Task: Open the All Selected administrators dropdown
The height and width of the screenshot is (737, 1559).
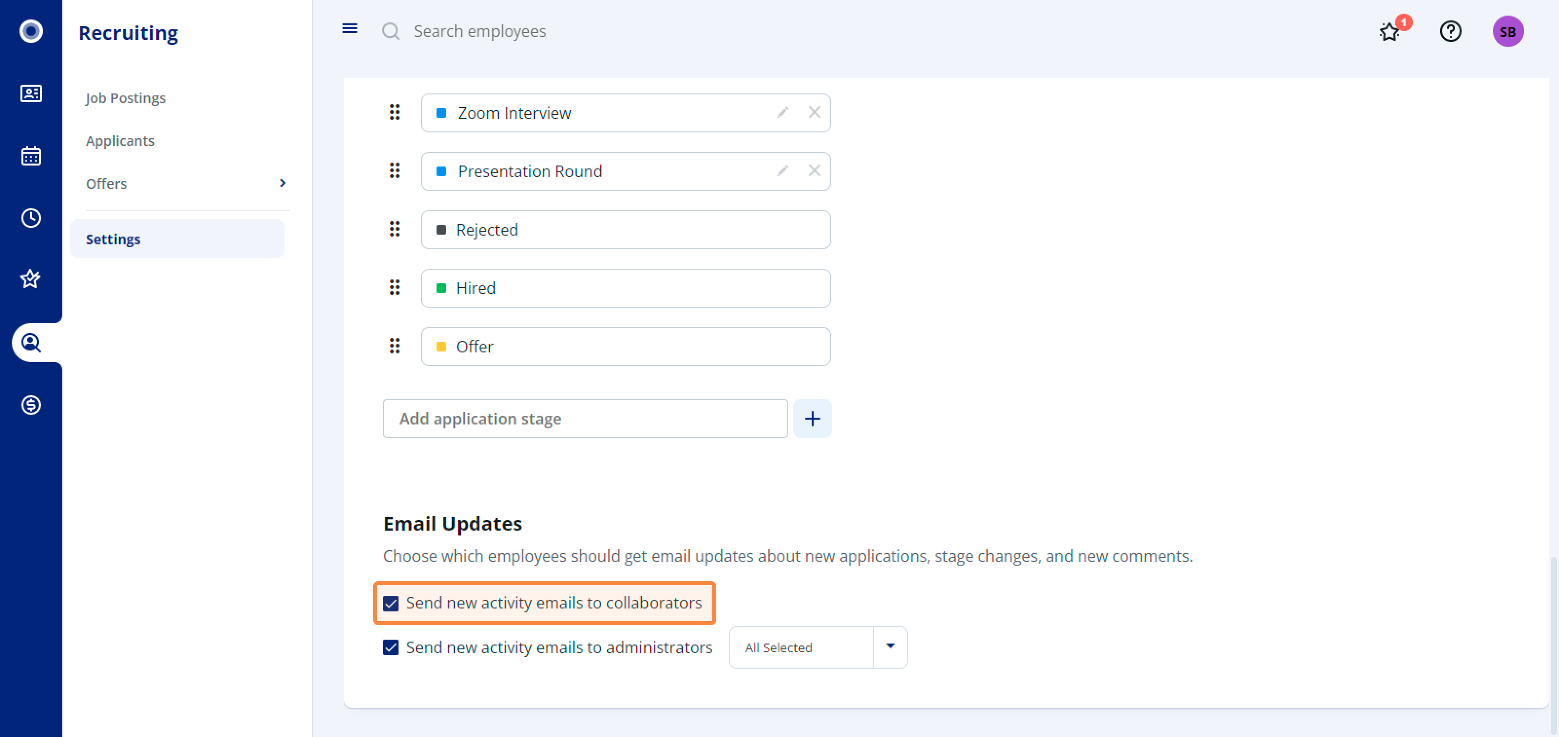Action: click(818, 647)
